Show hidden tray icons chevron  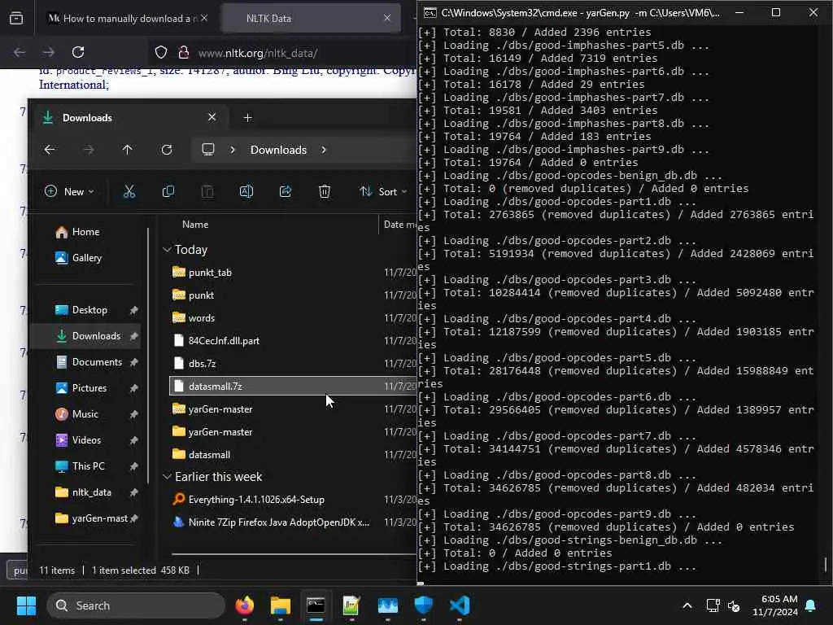pos(687,605)
